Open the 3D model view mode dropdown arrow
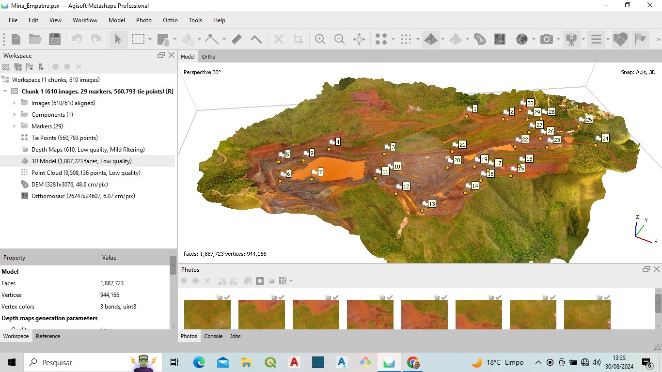 [442, 39]
